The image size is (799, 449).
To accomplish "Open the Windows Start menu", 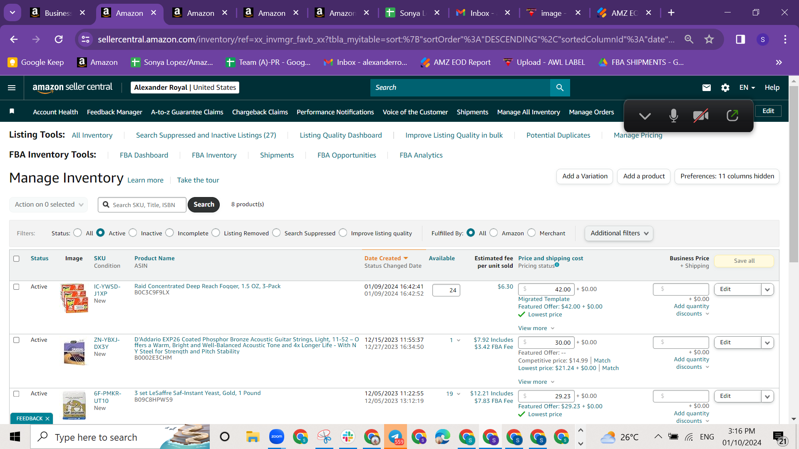I will [x=15, y=437].
